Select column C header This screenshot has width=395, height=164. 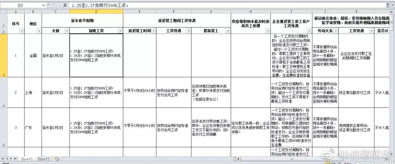point(55,11)
